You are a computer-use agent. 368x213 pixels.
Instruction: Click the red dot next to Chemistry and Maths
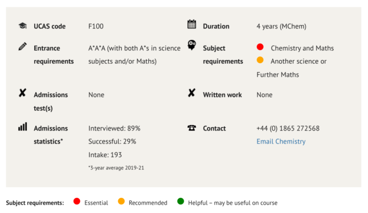click(x=260, y=47)
